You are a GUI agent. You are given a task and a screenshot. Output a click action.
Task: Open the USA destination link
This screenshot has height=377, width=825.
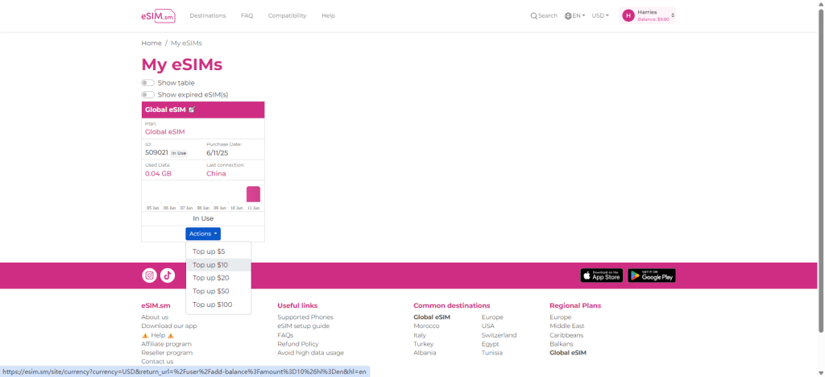click(487, 326)
